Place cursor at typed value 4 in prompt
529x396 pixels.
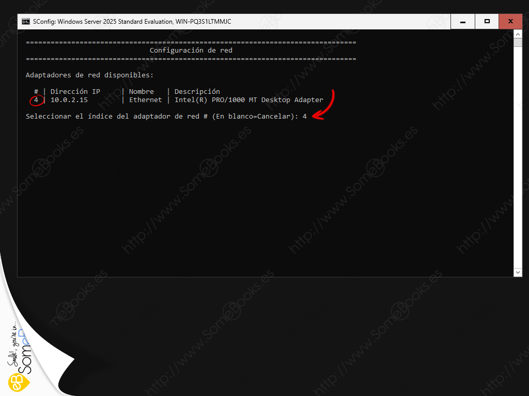coord(305,117)
